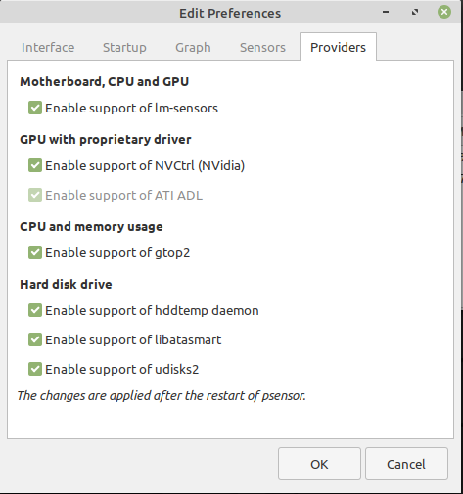463x494 pixels.
Task: Maximize the Edit Preferences window
Action: (x=415, y=12)
